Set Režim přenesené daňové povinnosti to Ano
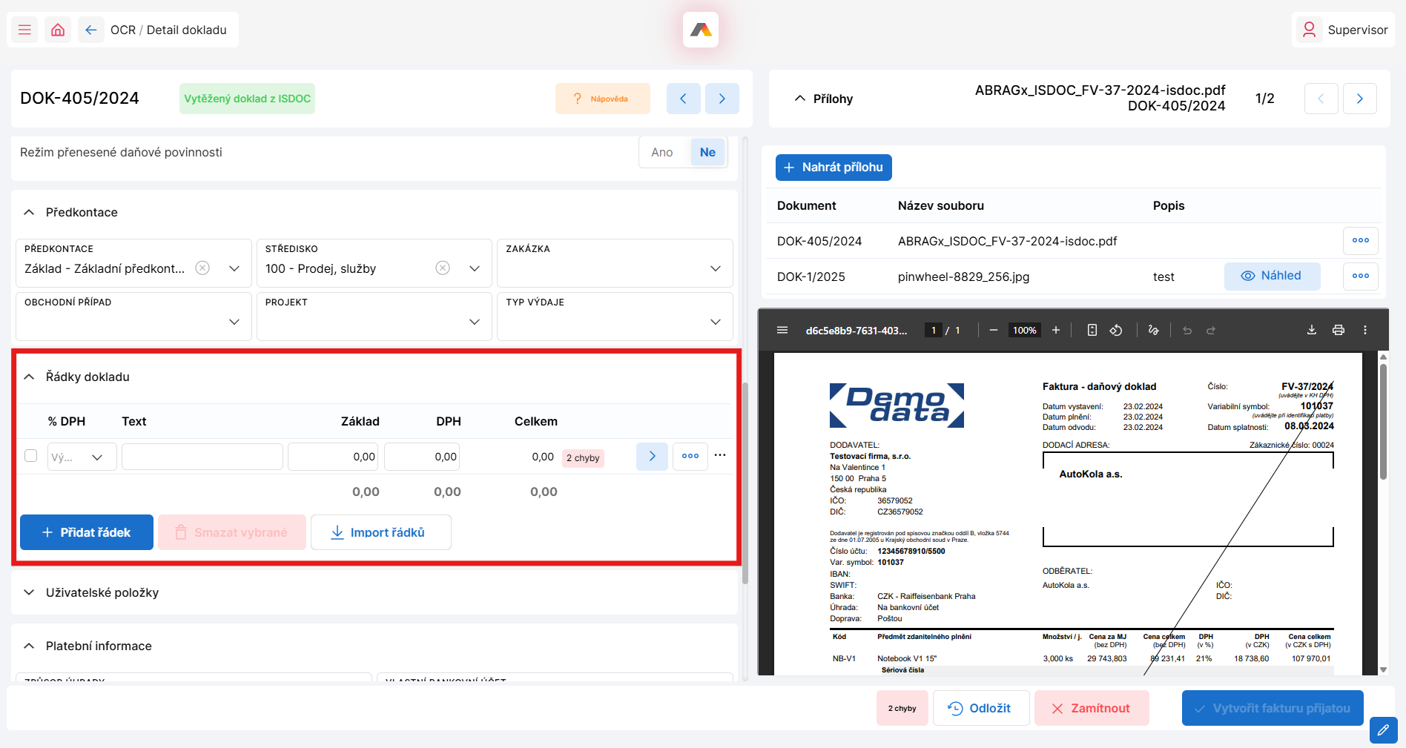Viewport: 1406px width, 748px height. point(662,152)
